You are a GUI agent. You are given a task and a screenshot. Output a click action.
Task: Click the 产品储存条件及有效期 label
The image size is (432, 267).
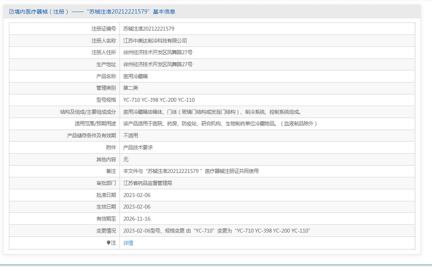92,135
